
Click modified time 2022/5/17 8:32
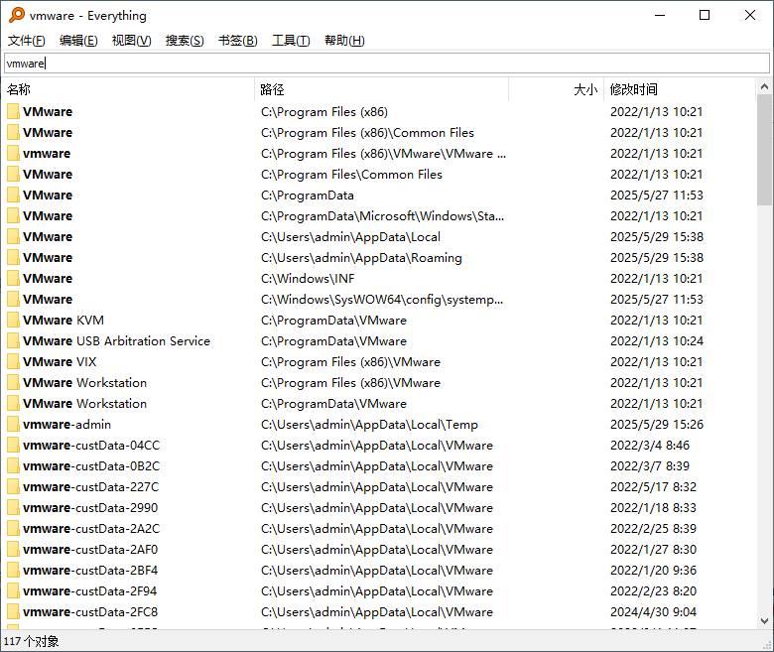653,486
